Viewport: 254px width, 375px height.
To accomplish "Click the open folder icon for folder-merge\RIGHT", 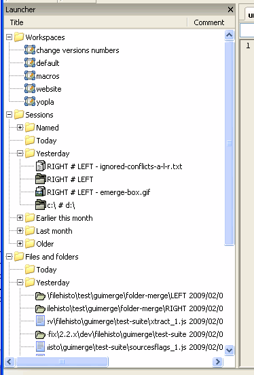I will (40, 308).
